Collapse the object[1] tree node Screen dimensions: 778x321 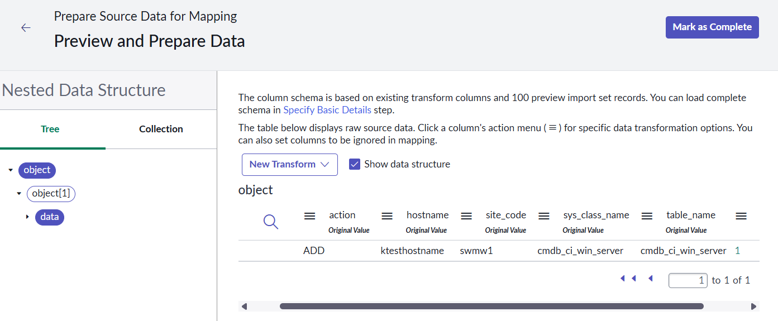coord(19,194)
